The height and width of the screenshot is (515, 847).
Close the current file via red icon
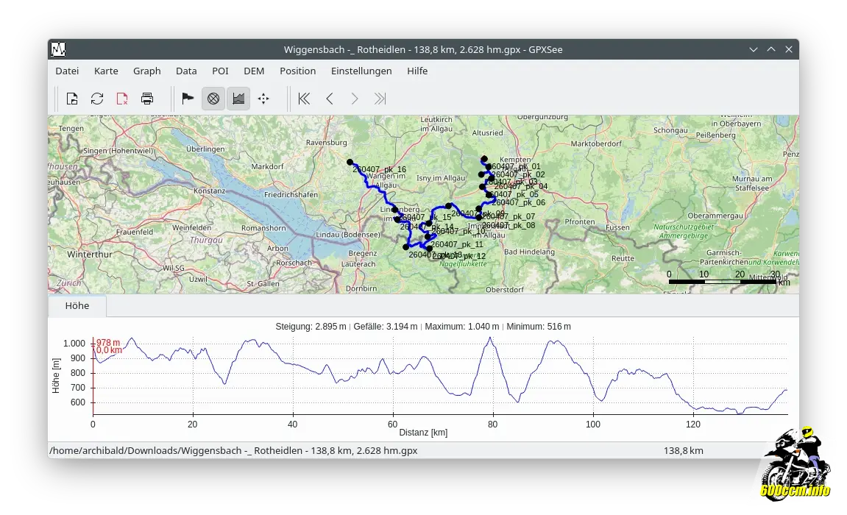(122, 99)
